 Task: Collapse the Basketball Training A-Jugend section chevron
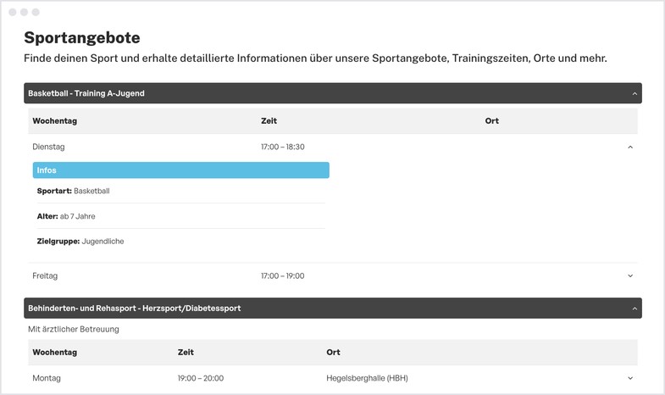point(635,93)
